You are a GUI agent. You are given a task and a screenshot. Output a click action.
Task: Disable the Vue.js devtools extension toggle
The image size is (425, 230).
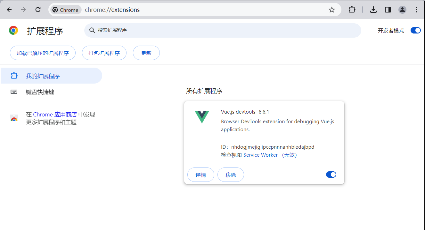pos(331,174)
